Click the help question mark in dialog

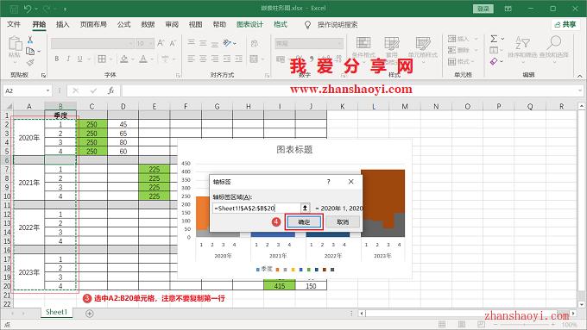click(328, 182)
